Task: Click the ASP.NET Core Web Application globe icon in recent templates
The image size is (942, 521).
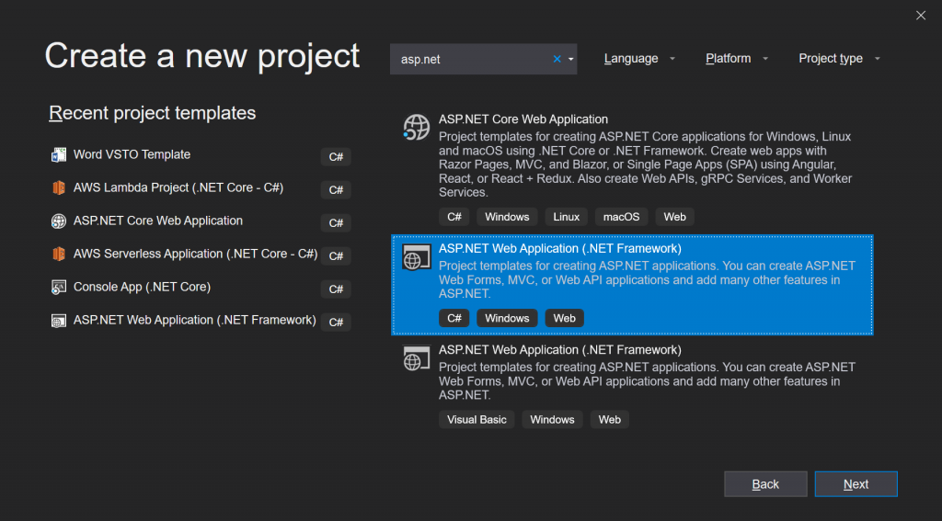Action: coord(58,221)
